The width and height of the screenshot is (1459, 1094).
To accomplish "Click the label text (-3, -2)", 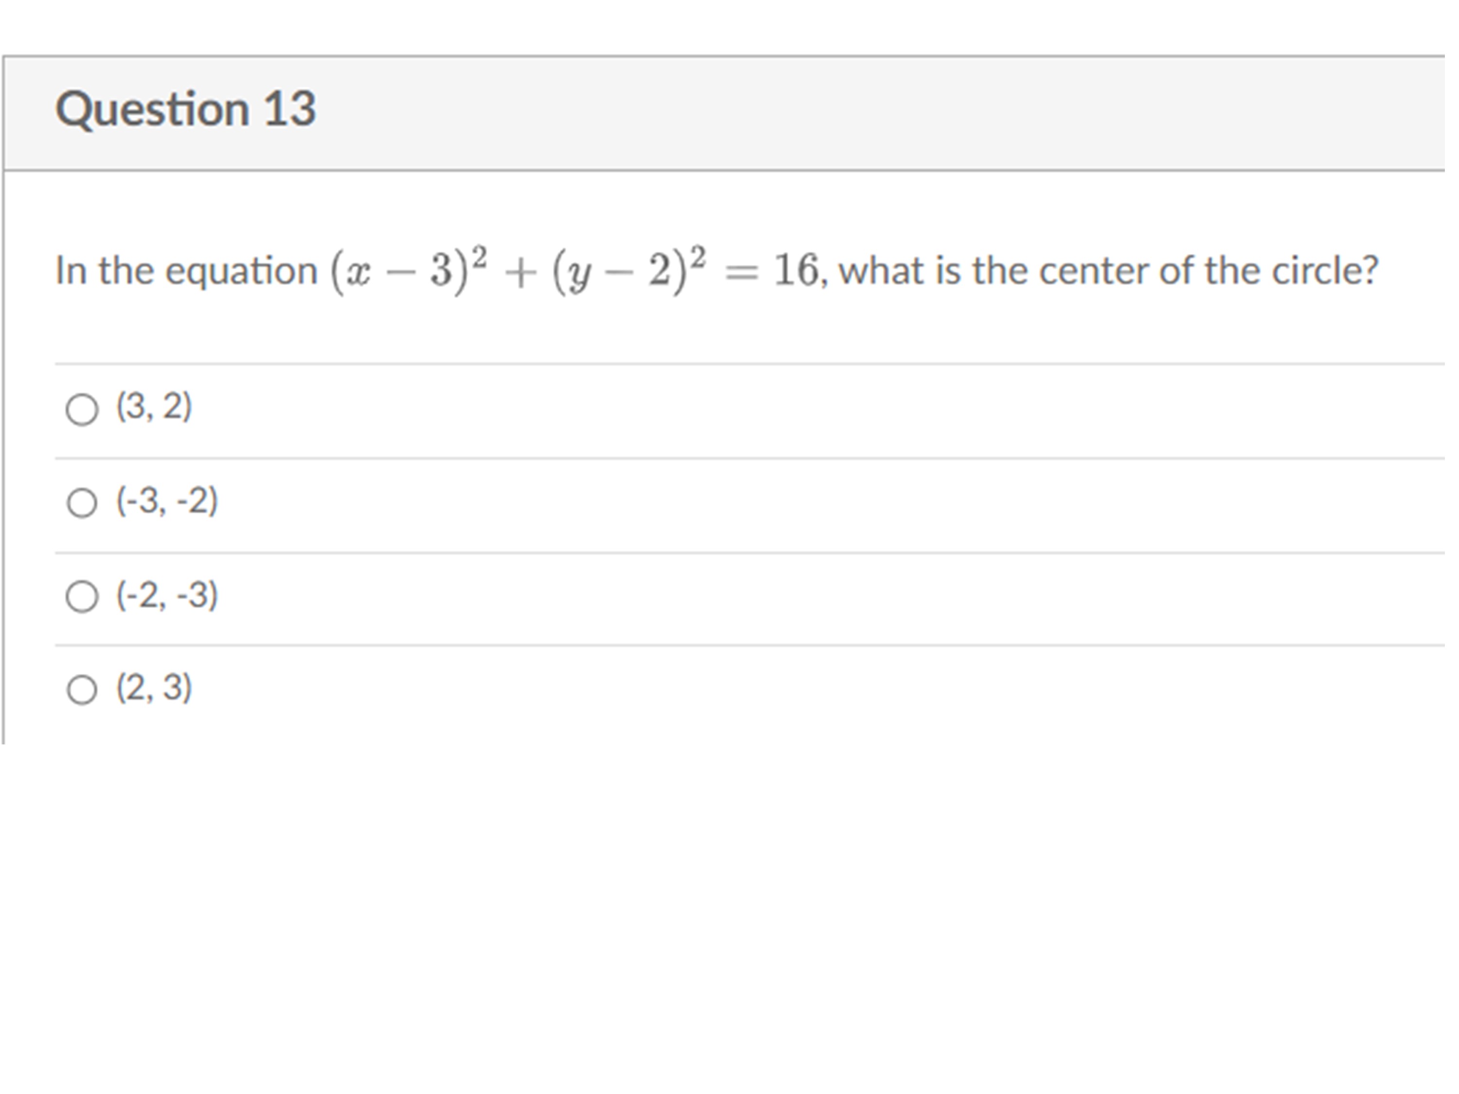I will (x=166, y=501).
